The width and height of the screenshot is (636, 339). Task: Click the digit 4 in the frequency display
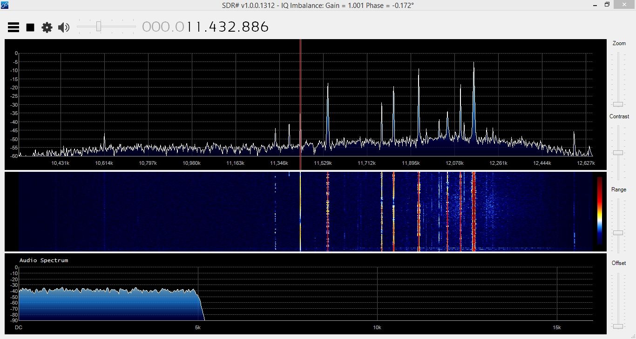tap(206, 27)
